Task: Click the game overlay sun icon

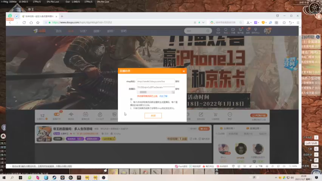Action: pos(314,8)
